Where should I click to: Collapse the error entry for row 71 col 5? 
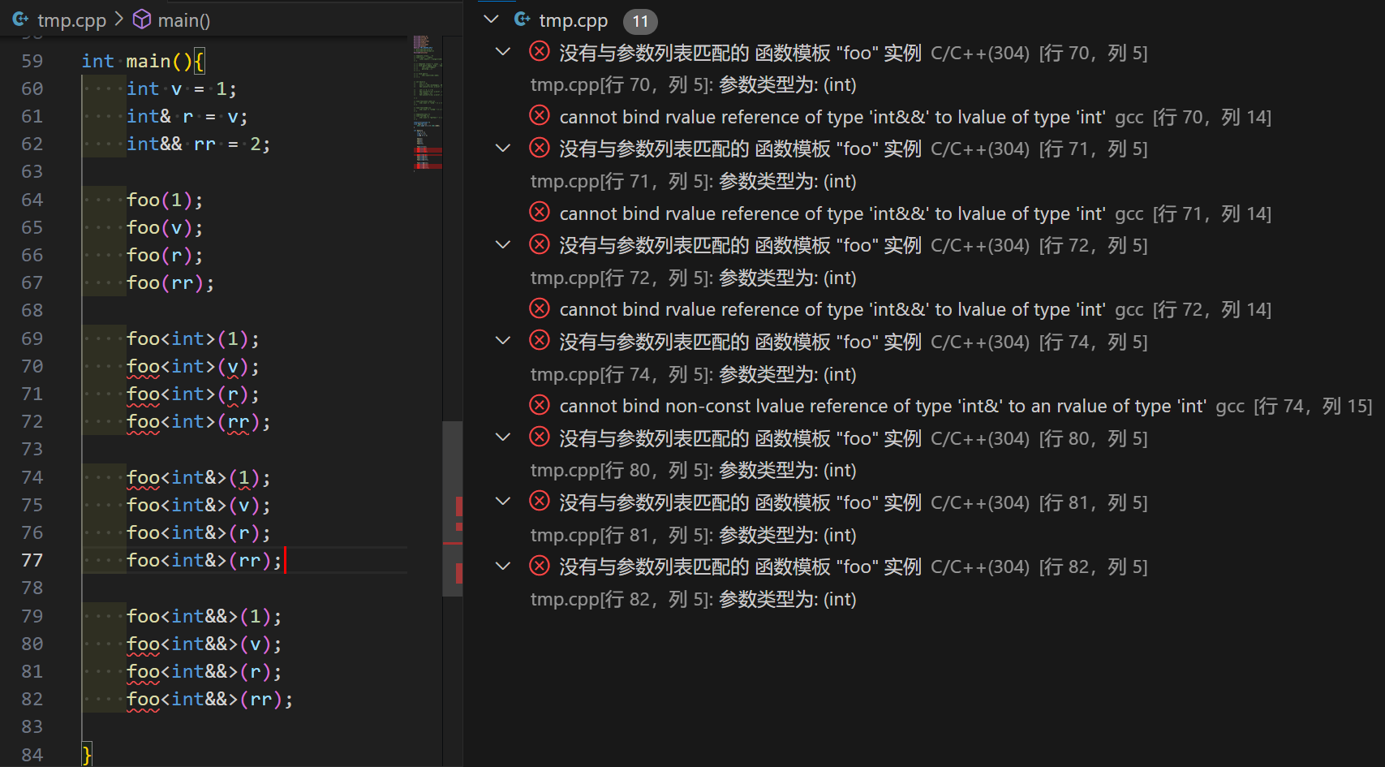pos(503,149)
